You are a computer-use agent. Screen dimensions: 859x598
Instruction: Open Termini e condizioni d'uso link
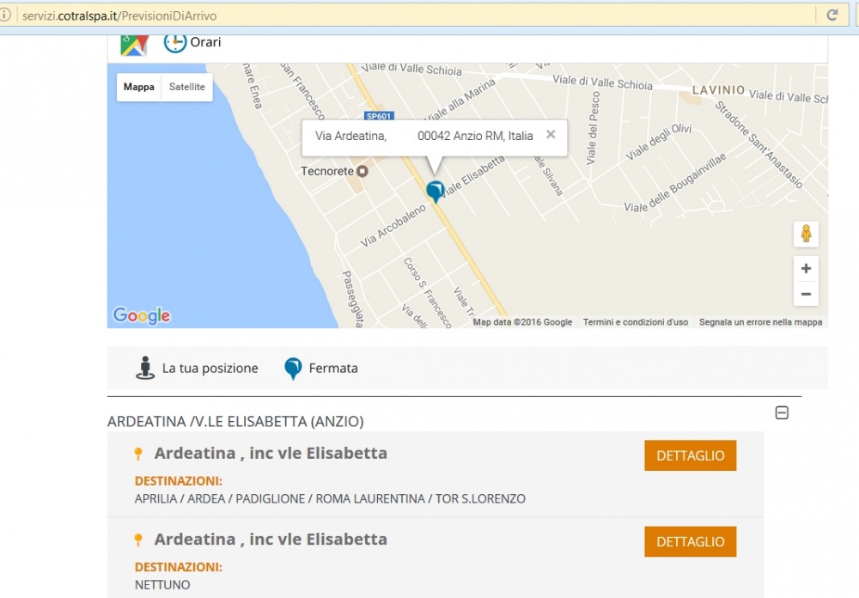636,322
